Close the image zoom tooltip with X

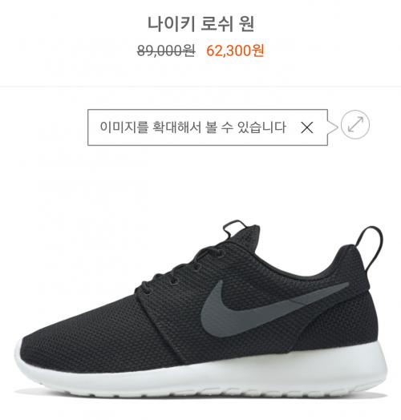click(x=307, y=127)
